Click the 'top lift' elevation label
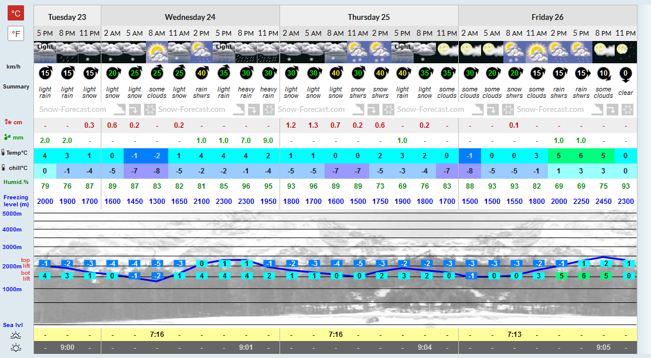The width and height of the screenshot is (651, 358). click(26, 263)
